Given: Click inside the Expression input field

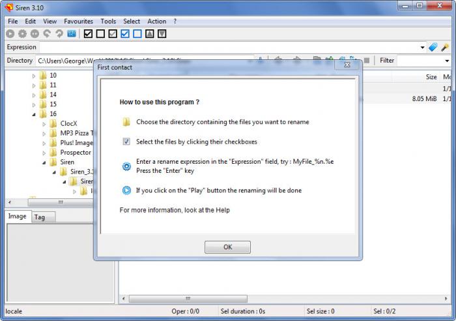Looking at the screenshot, I should pos(229,48).
